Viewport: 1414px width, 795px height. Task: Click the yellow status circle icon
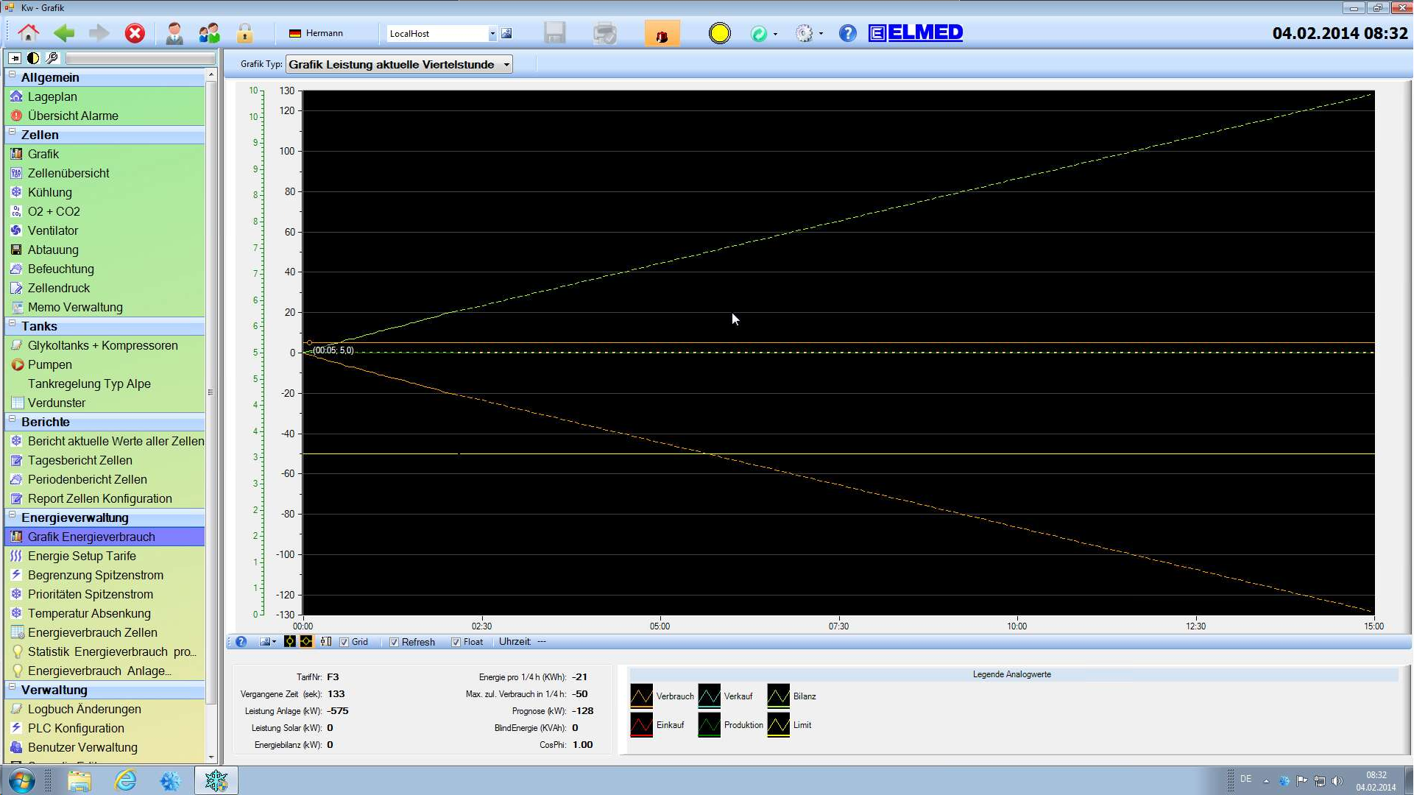719,33
